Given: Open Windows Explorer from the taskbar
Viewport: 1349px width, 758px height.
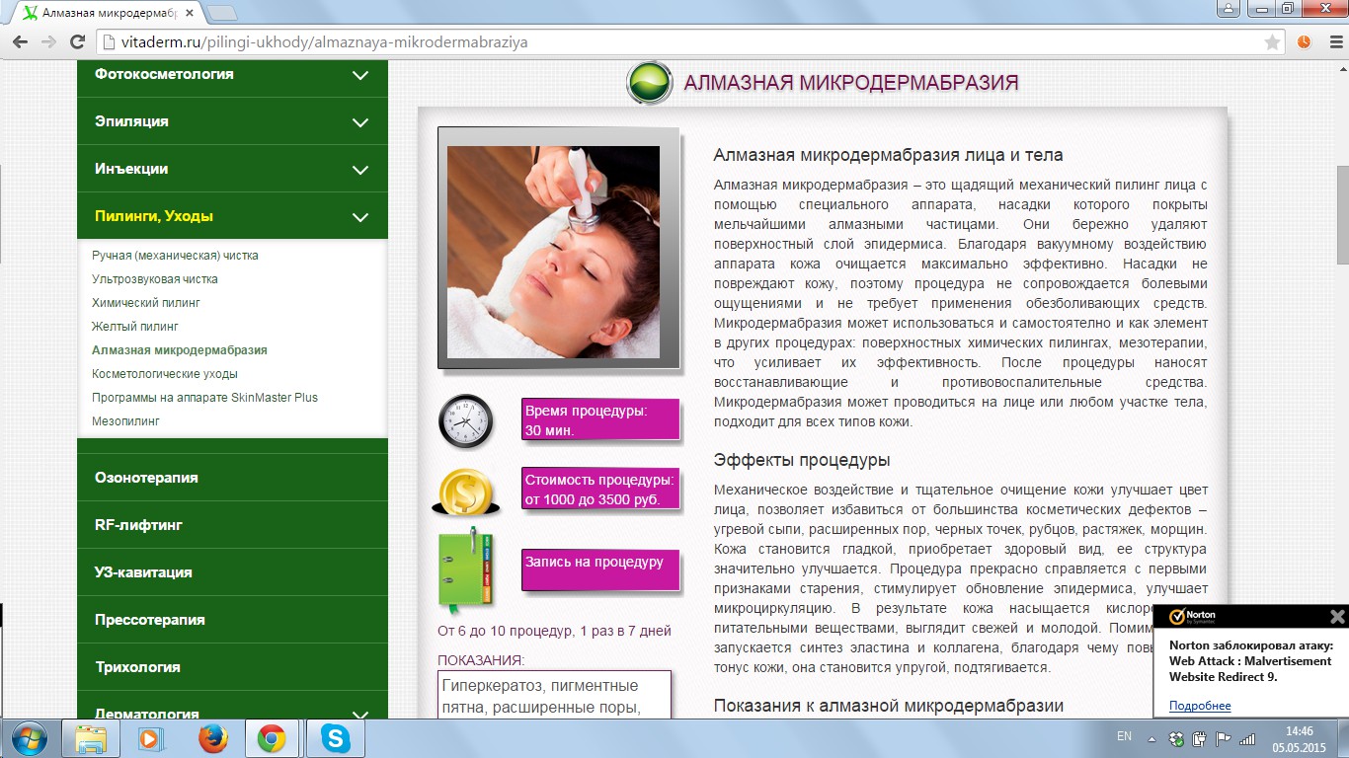Looking at the screenshot, I should [x=92, y=738].
